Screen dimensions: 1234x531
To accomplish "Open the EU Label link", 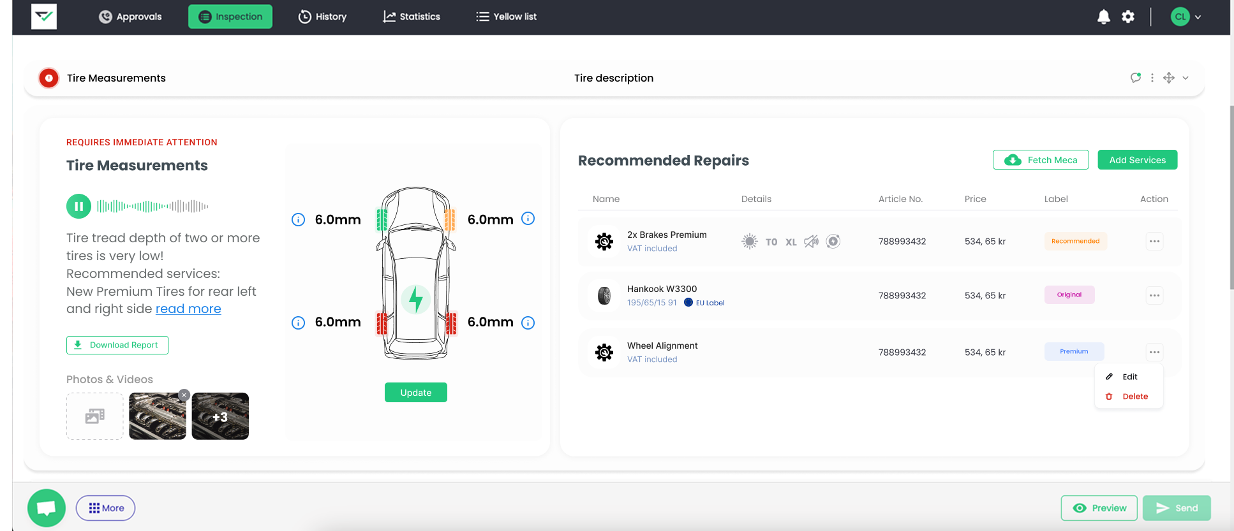I will [704, 303].
